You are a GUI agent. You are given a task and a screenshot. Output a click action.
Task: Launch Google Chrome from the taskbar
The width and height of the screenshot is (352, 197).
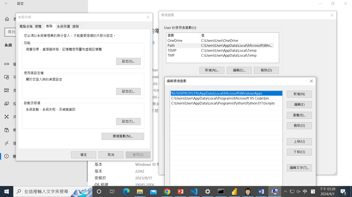pyautogui.click(x=167, y=192)
